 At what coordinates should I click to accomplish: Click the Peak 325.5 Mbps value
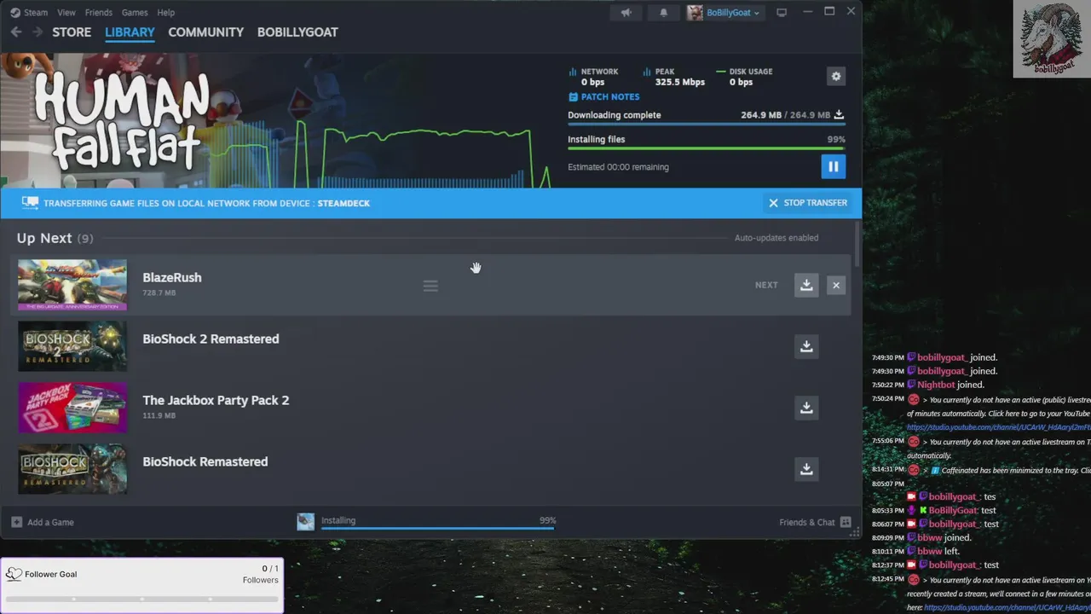(x=680, y=82)
